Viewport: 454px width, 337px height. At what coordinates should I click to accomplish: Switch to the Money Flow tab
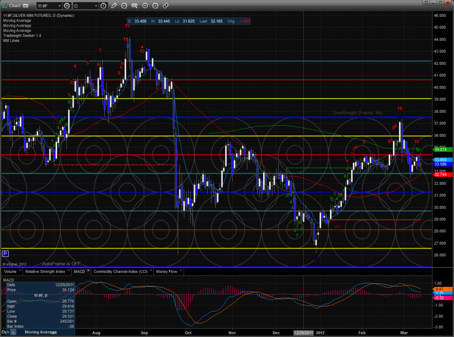(167, 272)
